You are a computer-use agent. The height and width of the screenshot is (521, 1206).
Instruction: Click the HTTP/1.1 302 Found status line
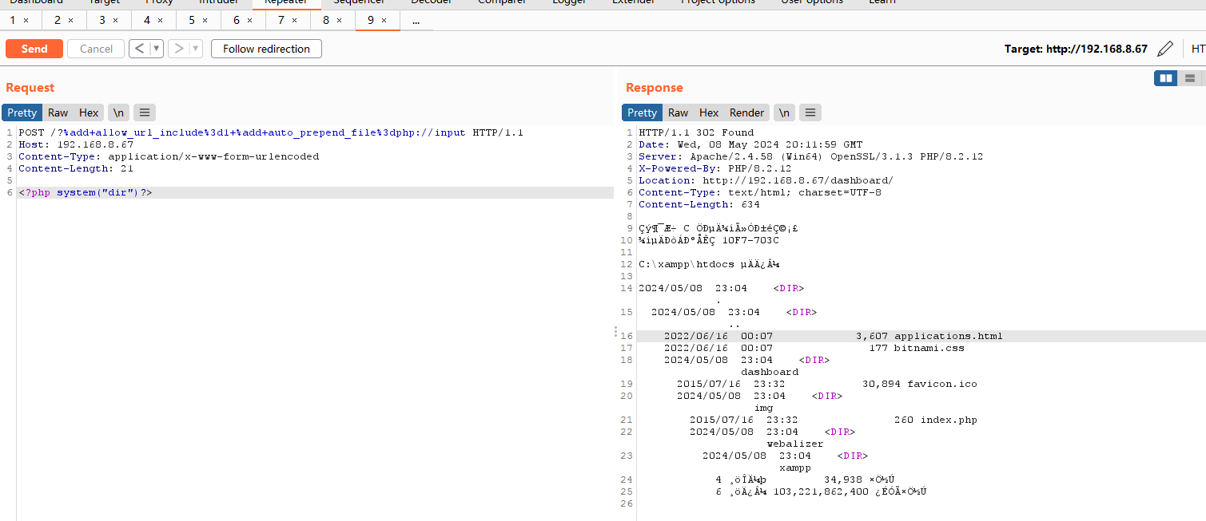click(696, 132)
